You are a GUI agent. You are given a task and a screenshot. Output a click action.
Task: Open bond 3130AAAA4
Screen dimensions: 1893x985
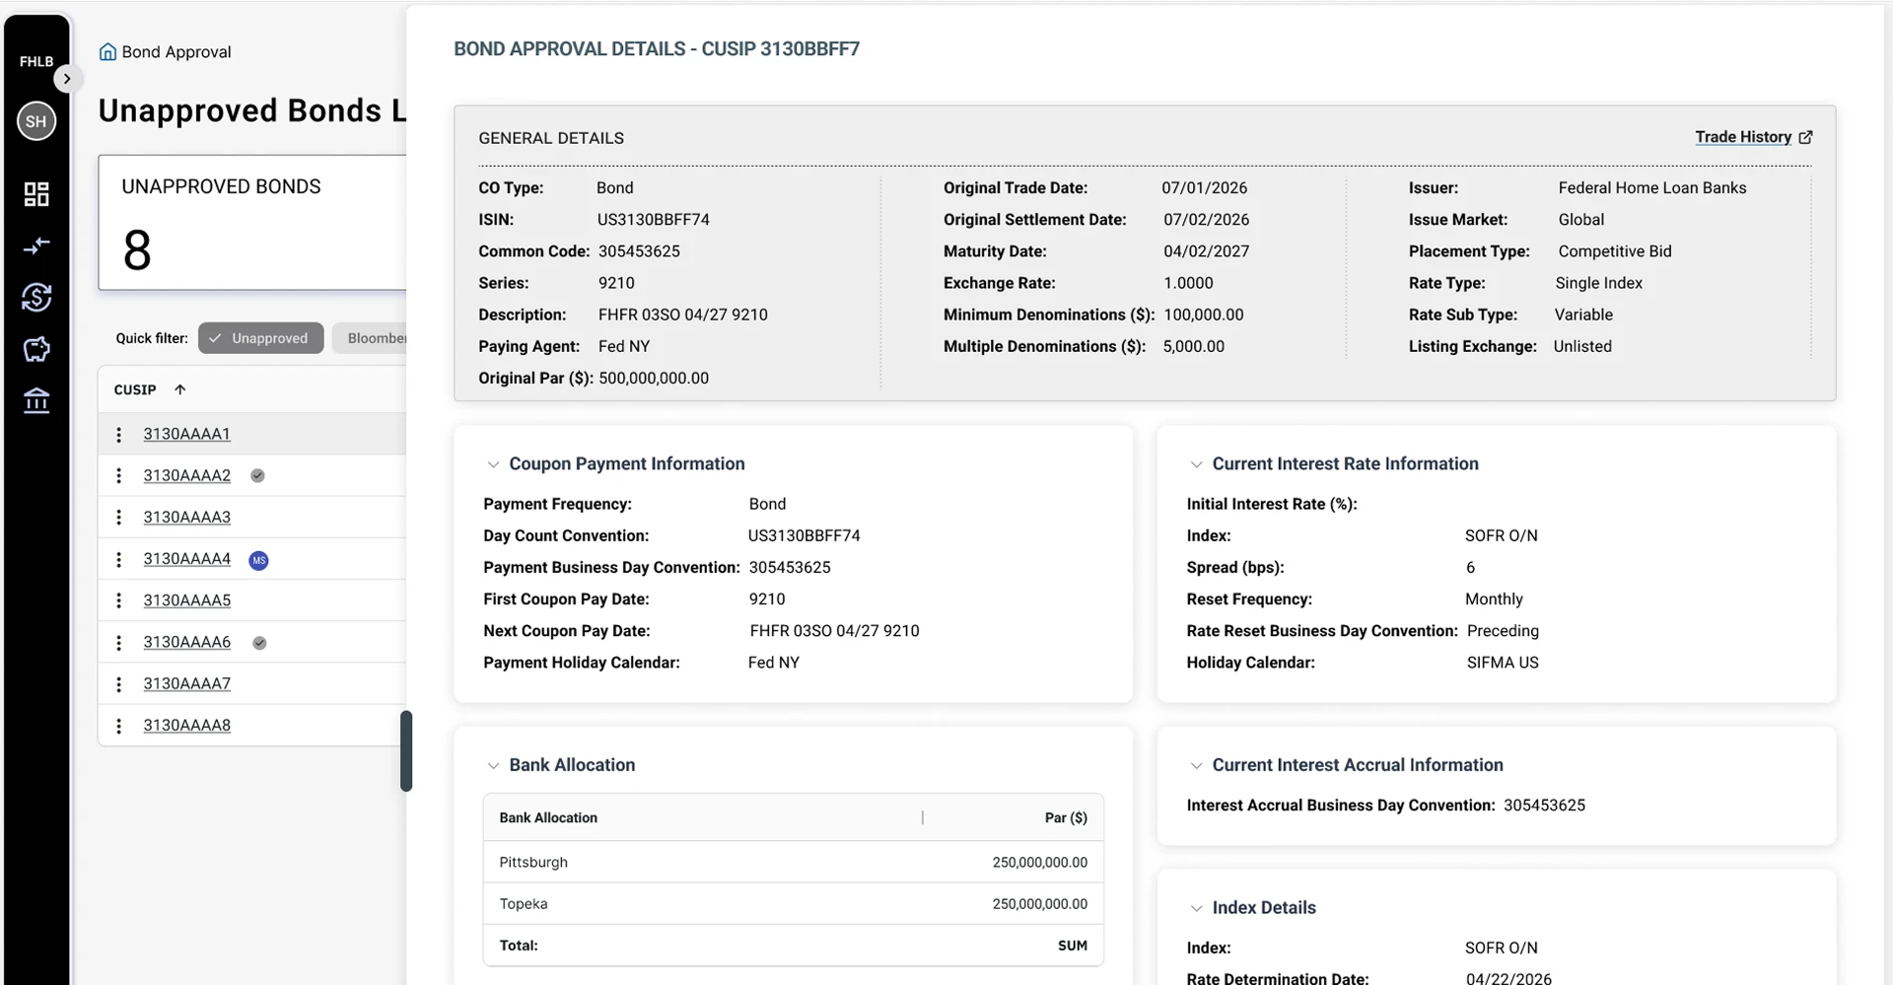186,558
